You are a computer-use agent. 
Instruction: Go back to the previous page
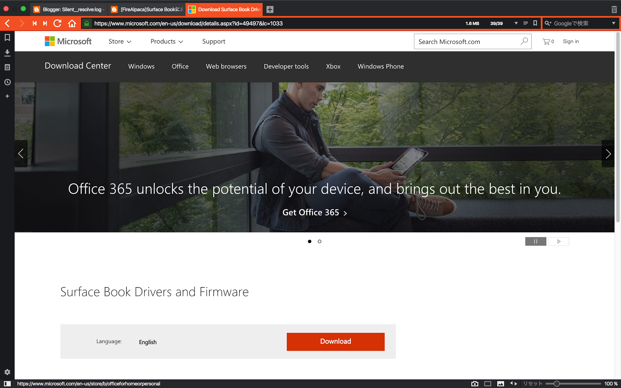point(7,23)
